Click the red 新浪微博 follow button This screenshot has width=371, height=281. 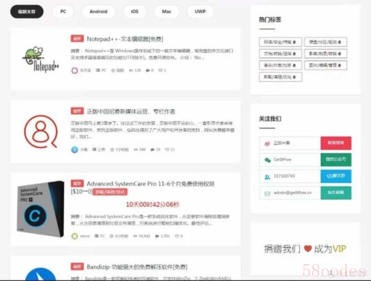tap(336, 143)
